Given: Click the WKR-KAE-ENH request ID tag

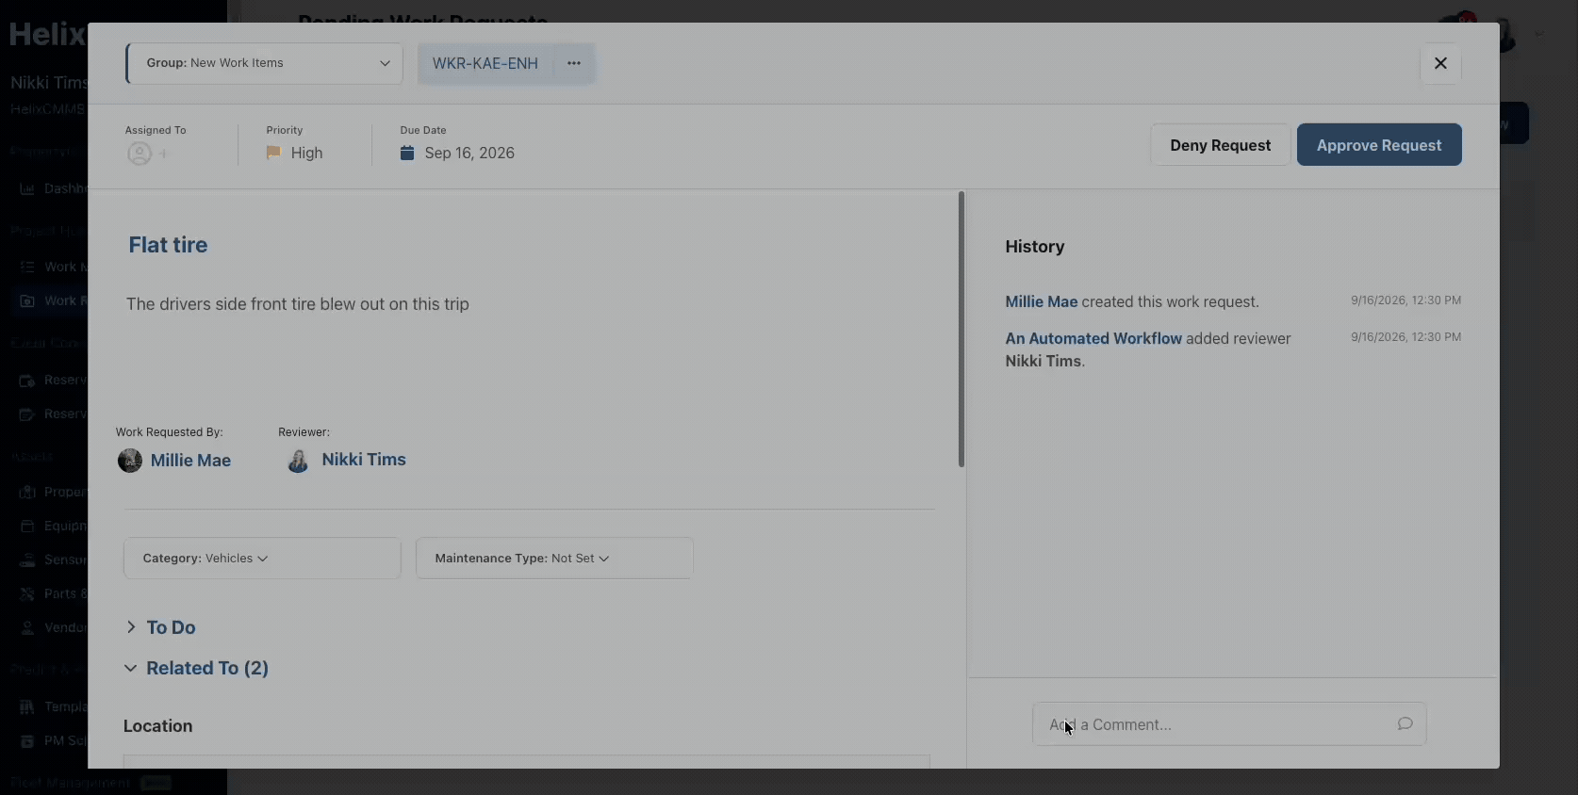Looking at the screenshot, I should 485,63.
